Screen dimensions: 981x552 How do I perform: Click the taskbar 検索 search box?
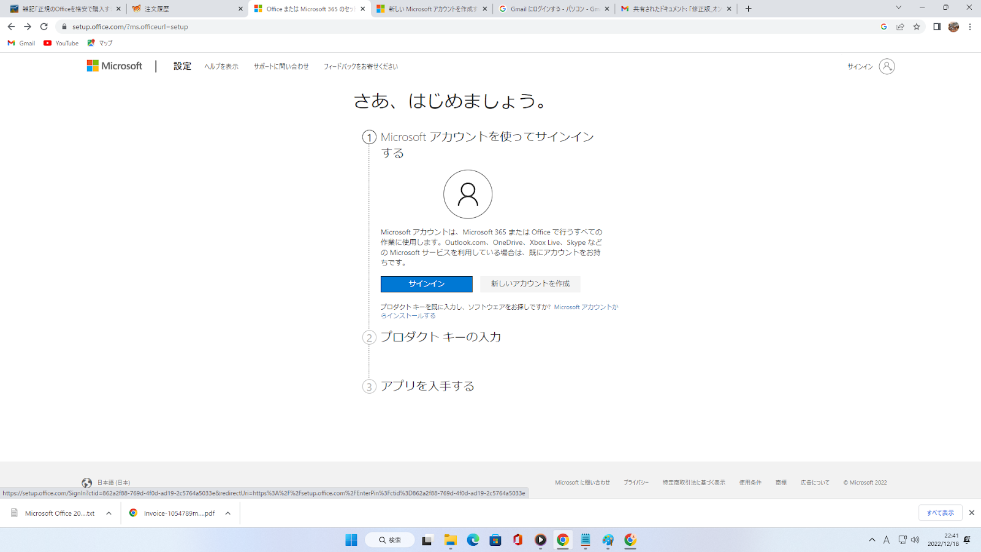point(390,540)
